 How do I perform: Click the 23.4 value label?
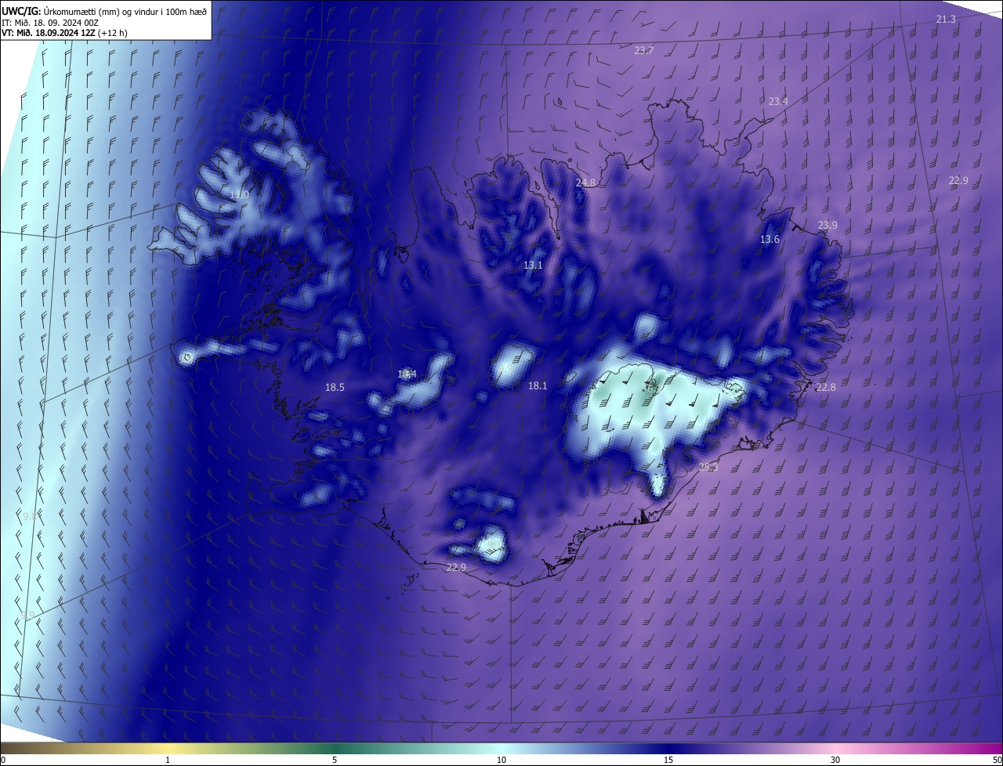point(778,102)
